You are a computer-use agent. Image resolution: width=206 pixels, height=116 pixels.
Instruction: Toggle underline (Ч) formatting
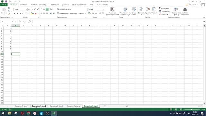20,13
